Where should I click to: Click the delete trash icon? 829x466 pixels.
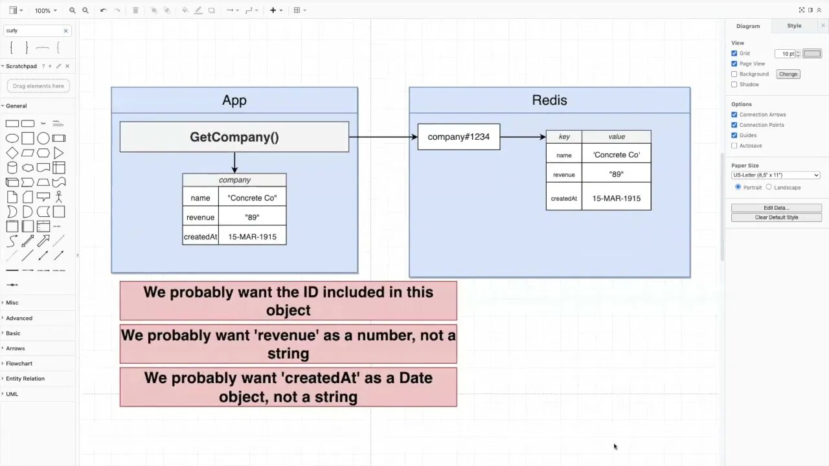click(135, 10)
